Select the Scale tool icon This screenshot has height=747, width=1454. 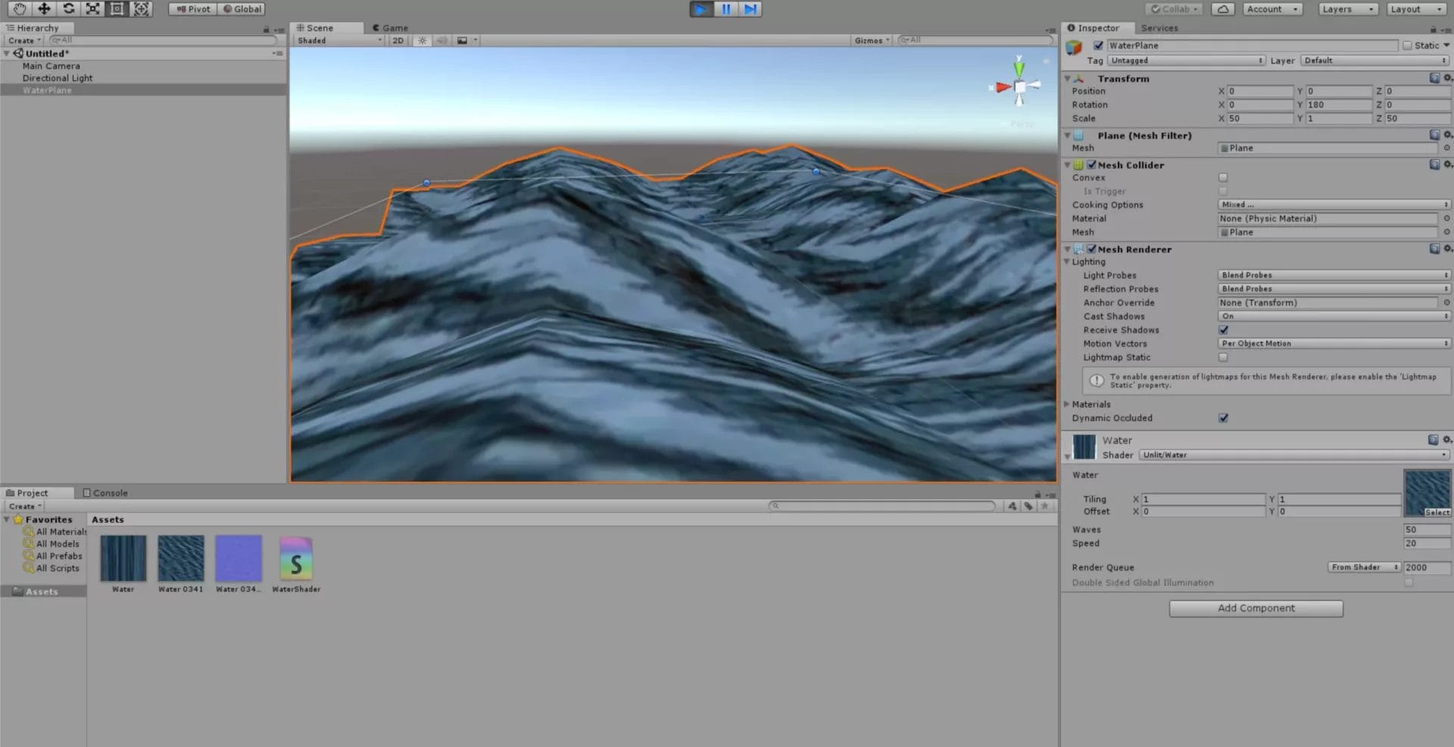(x=92, y=9)
